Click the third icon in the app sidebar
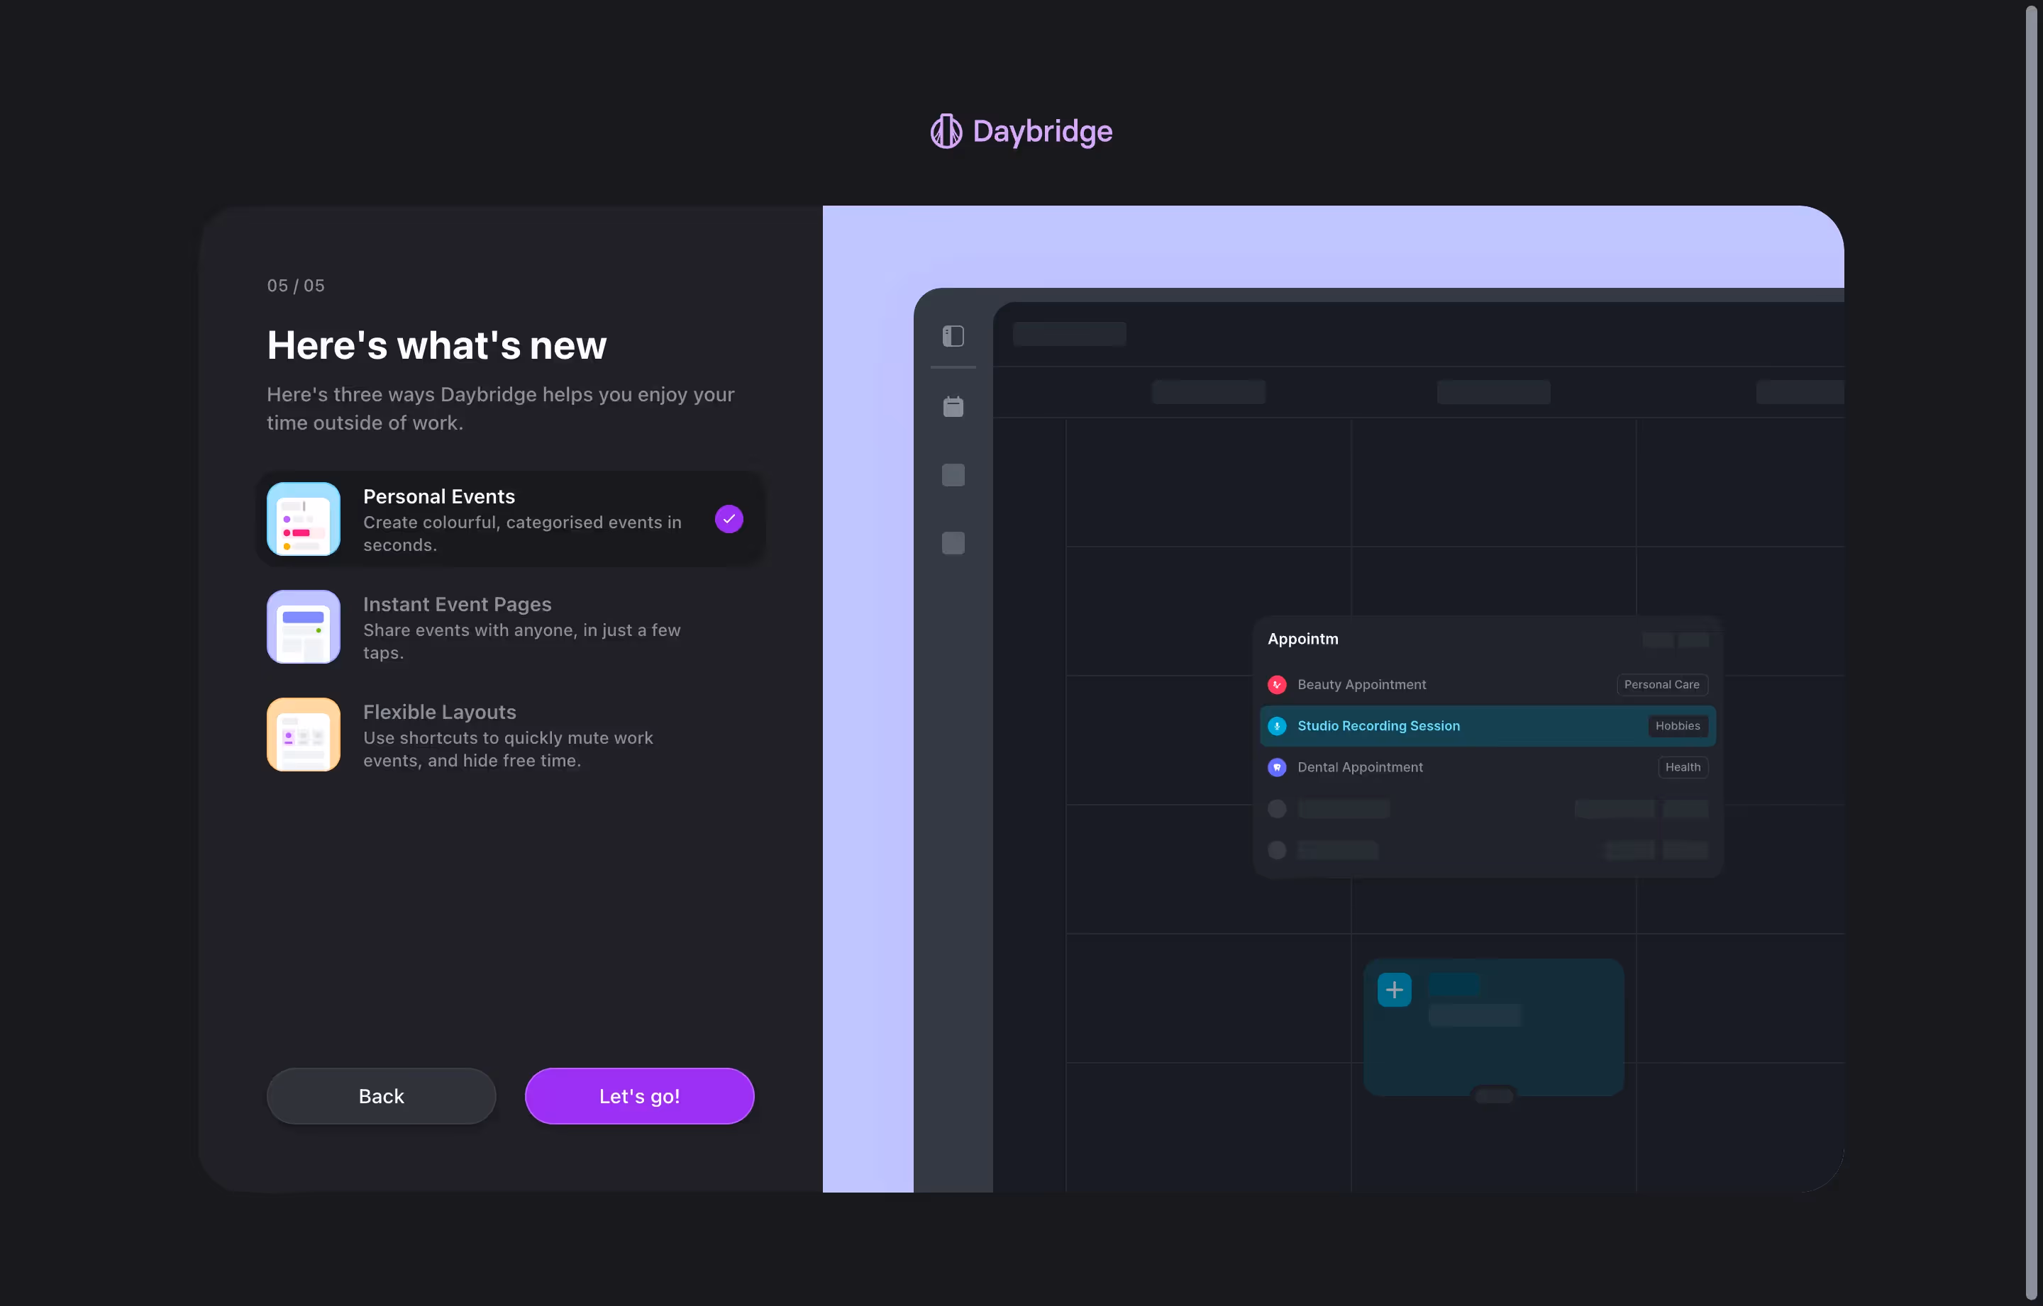 pyautogui.click(x=953, y=475)
